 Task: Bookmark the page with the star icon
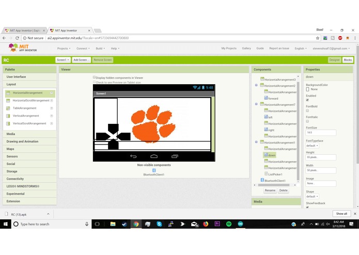pyautogui.click(x=318, y=38)
